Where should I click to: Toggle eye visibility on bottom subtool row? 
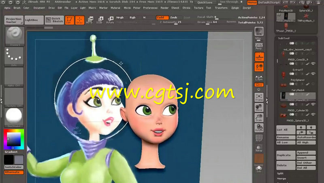(x=313, y=114)
